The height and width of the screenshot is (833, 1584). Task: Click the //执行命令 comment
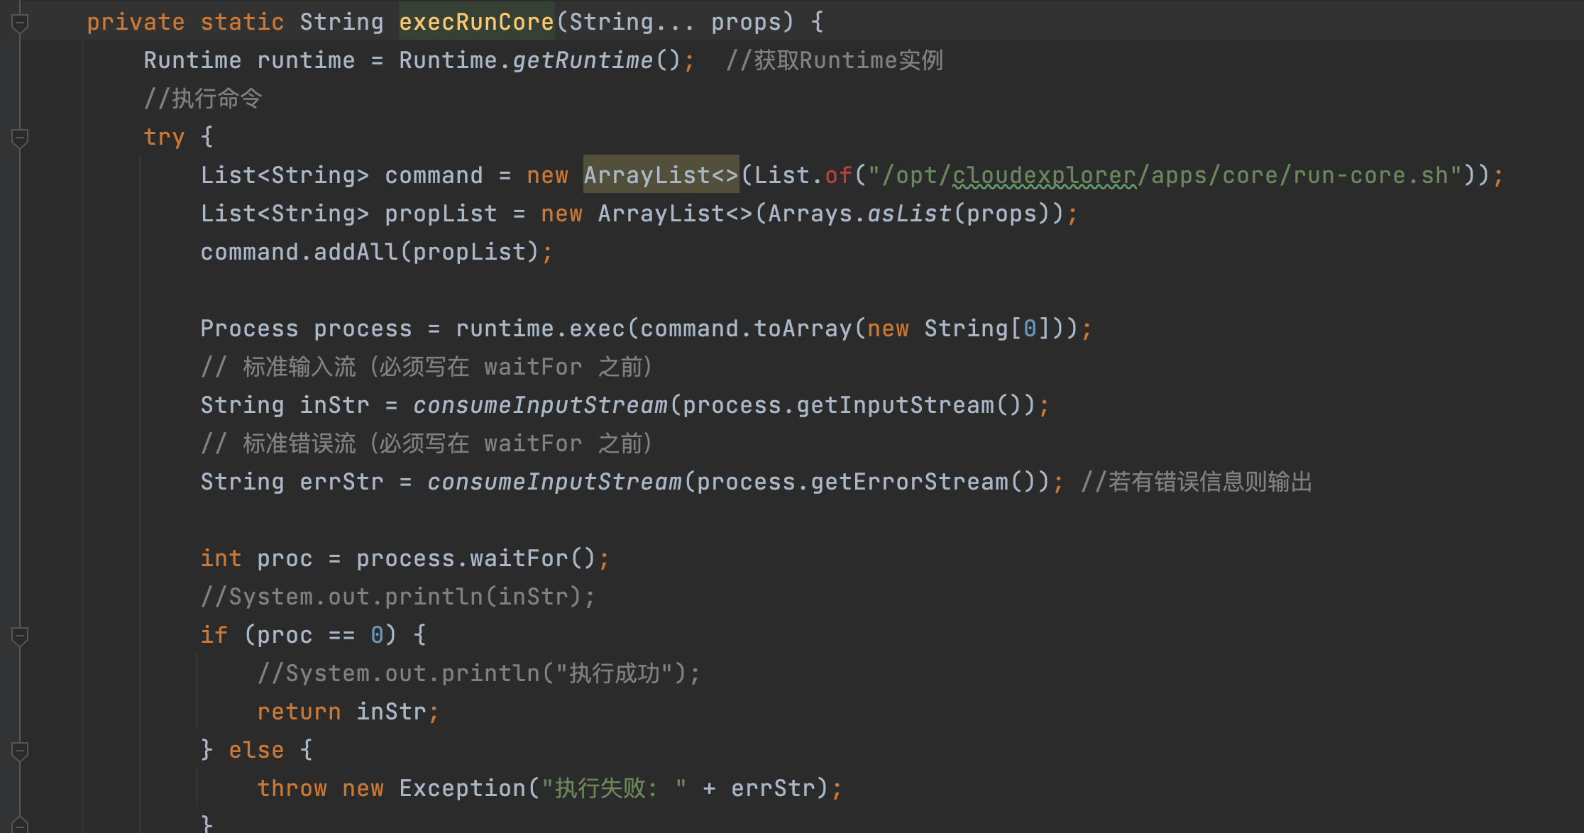coord(203,99)
